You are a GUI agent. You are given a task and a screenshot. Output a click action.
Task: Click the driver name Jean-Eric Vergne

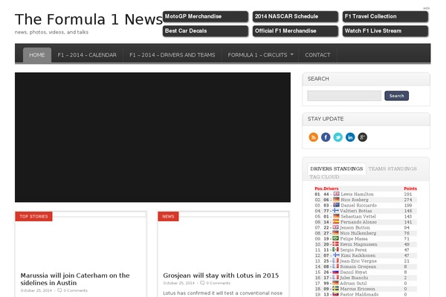[358, 261]
